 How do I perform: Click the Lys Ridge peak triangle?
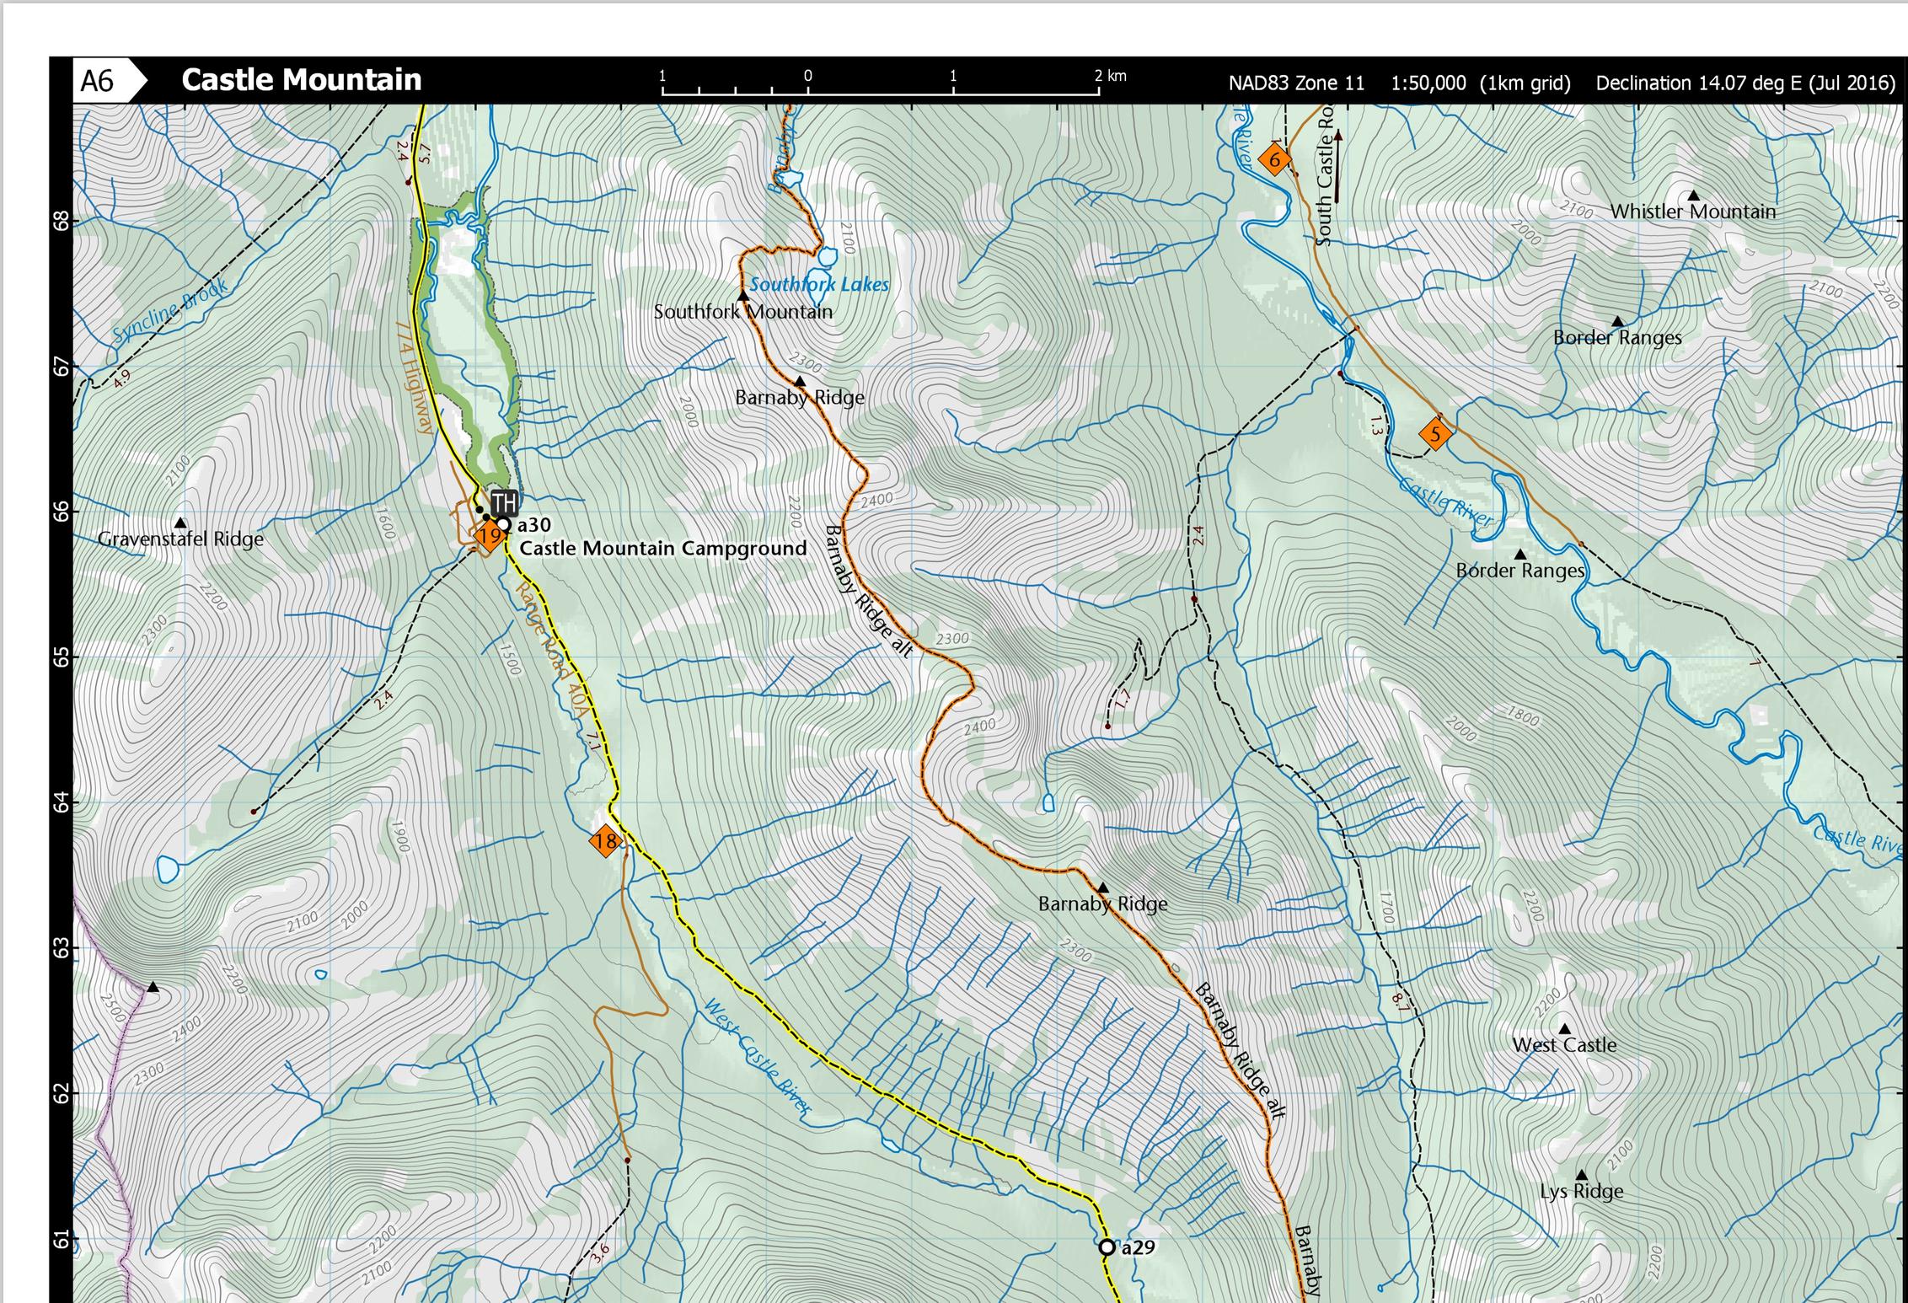(x=1581, y=1175)
